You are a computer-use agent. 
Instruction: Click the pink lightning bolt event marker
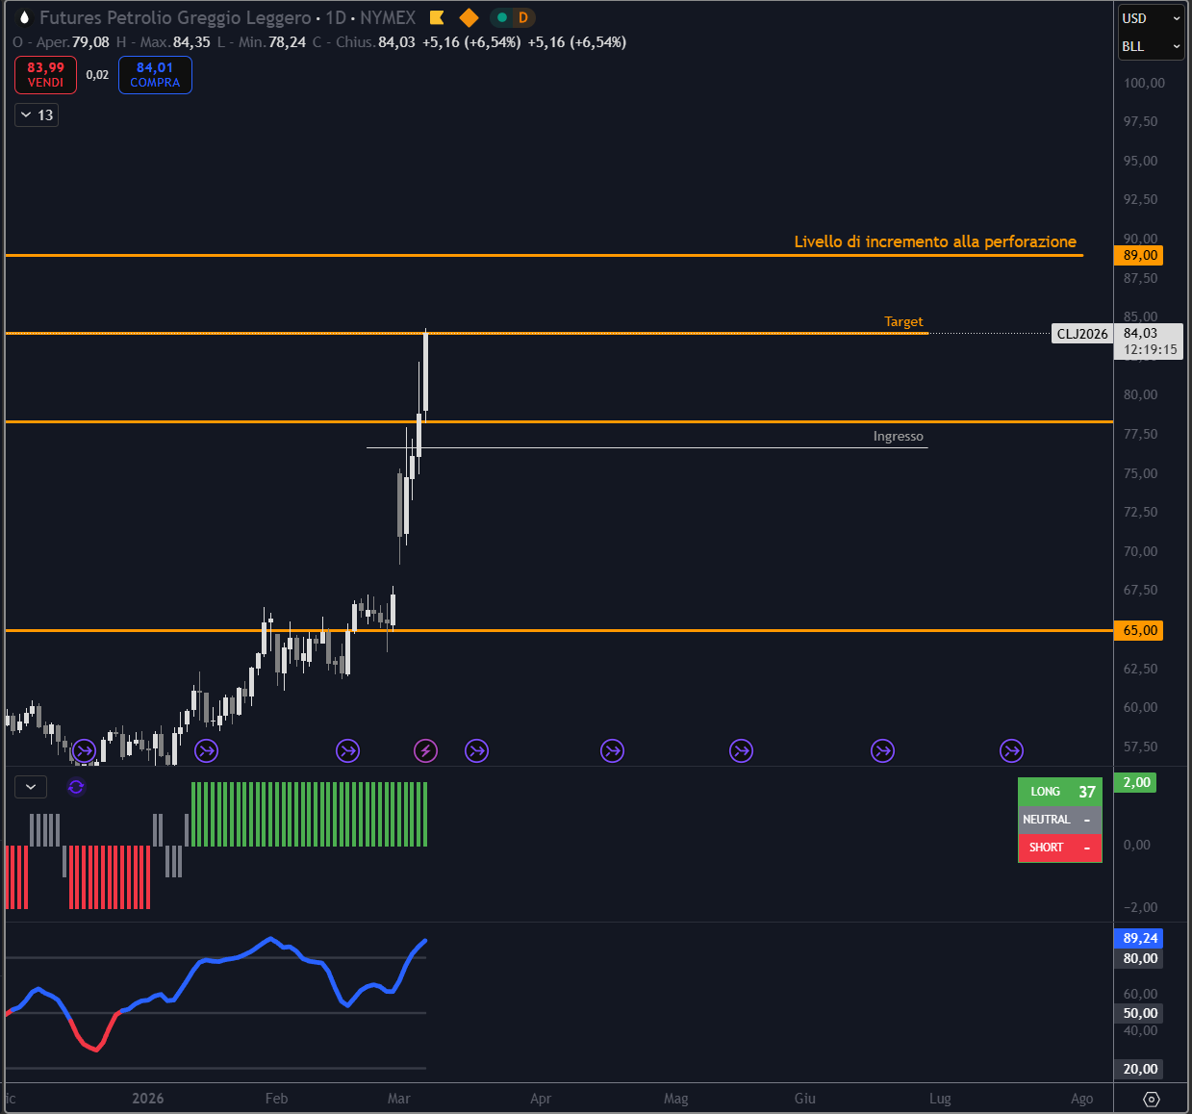(x=425, y=750)
